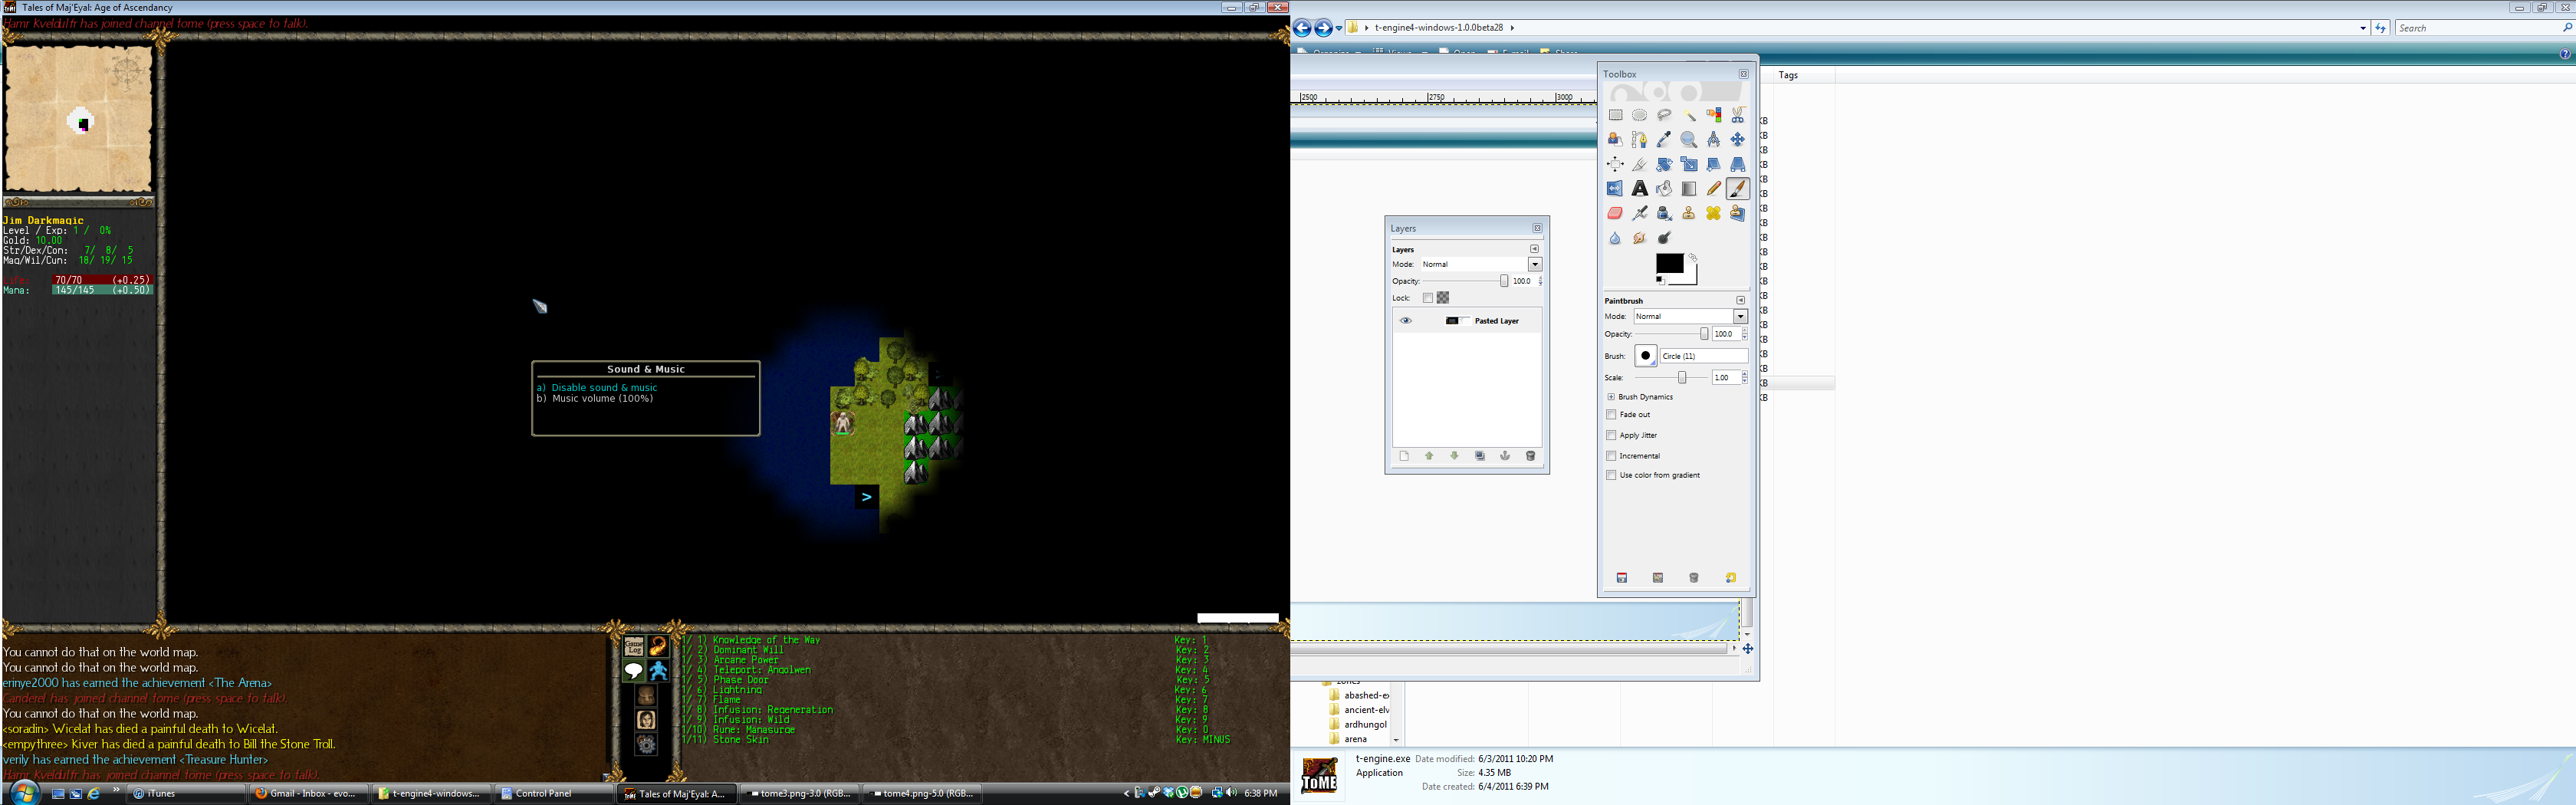
Task: Expand the Quick Launch overflow chevron
Action: [x=116, y=790]
